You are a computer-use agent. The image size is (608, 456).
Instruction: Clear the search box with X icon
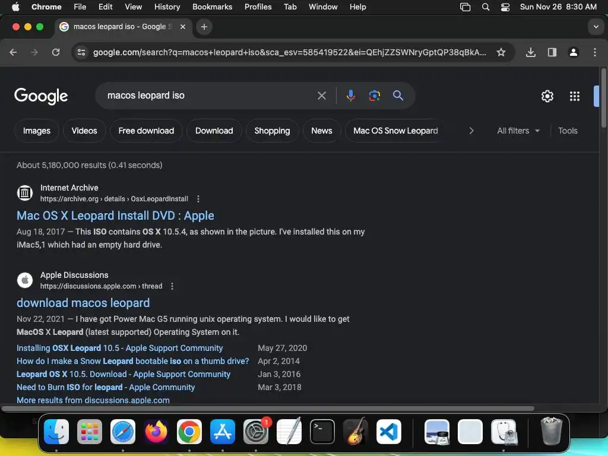(x=321, y=96)
